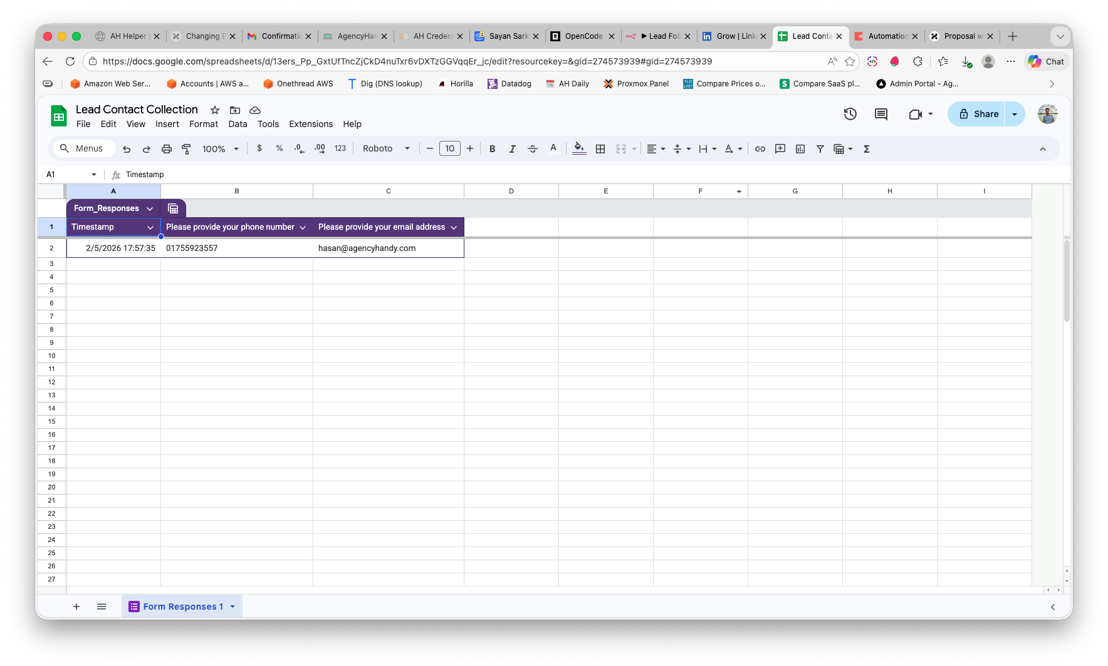This screenshot has width=1108, height=666.
Task: Open the insert chart icon
Action: 800,148
